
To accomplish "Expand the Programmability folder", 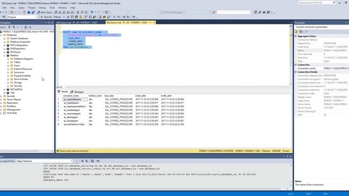I will pos(8,76).
